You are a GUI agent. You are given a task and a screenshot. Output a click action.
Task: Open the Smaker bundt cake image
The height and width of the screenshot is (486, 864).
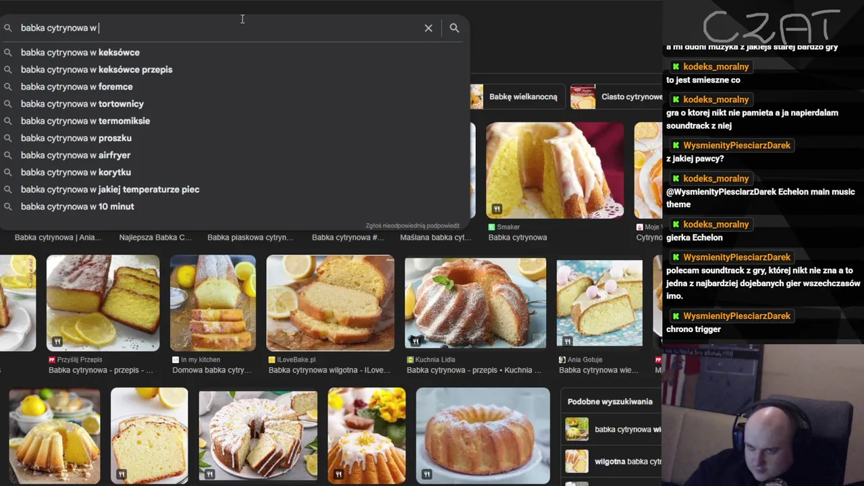pos(555,170)
